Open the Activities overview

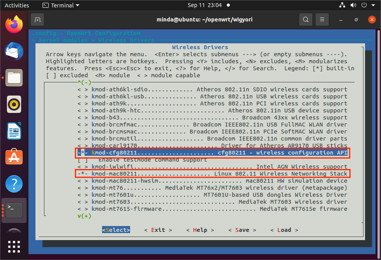tap(17, 5)
